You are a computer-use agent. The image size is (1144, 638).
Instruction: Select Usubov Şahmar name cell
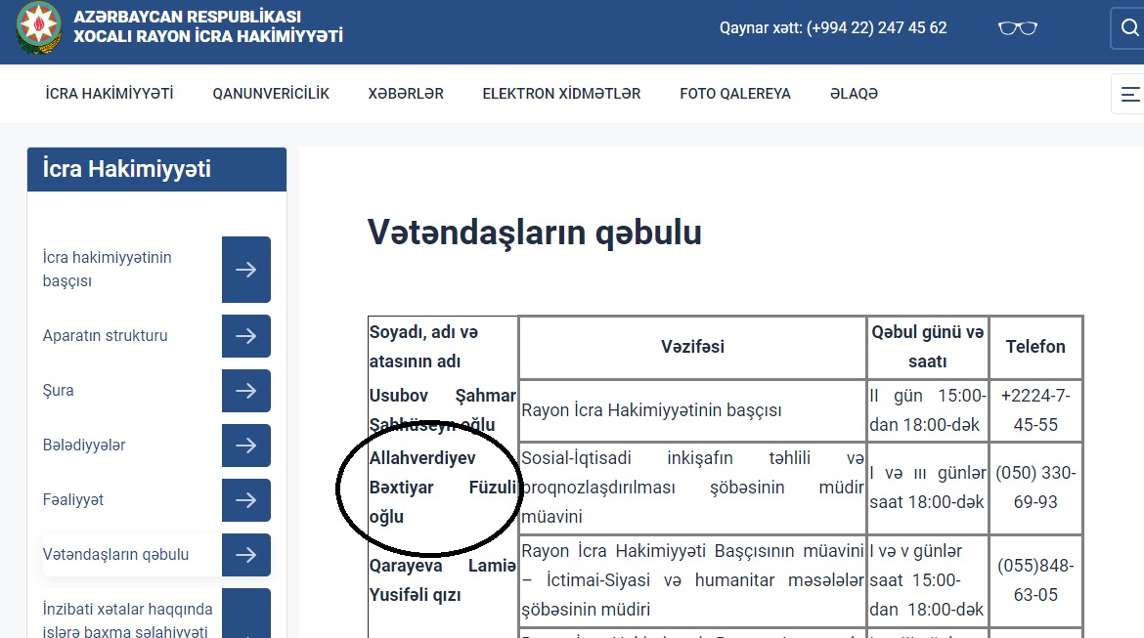[x=443, y=409]
